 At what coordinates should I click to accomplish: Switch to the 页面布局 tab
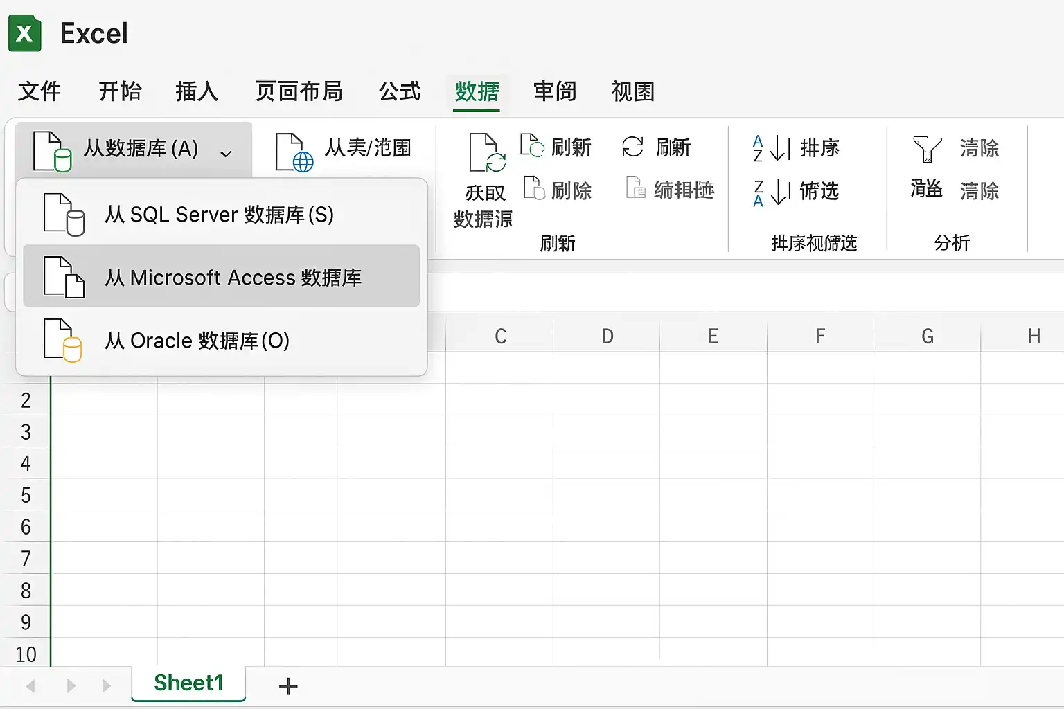click(x=299, y=91)
